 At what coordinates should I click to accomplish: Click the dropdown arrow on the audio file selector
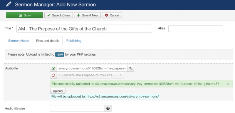120,75
